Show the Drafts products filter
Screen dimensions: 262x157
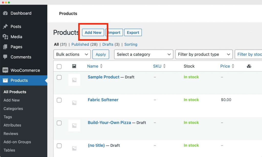coord(108,44)
